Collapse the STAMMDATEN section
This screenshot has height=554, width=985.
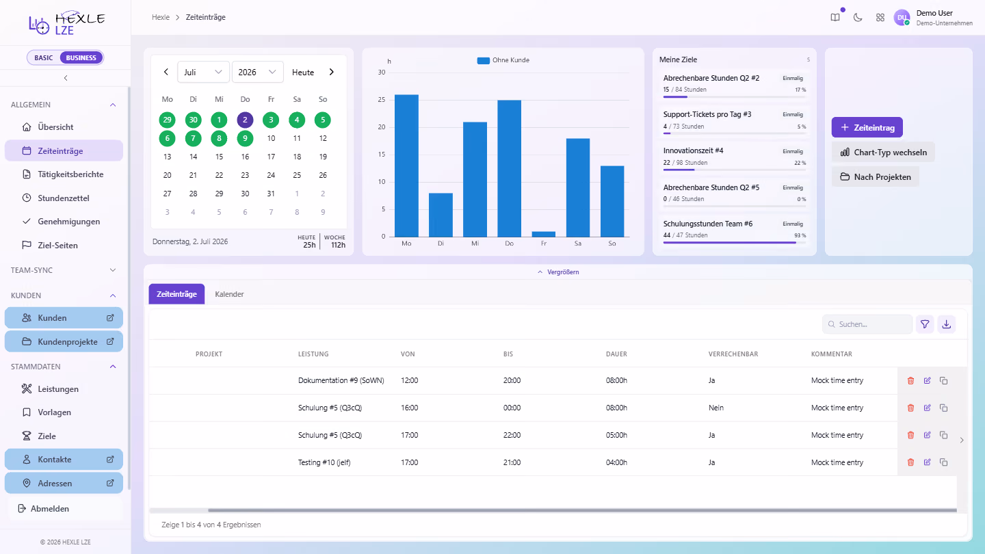pyautogui.click(x=113, y=367)
